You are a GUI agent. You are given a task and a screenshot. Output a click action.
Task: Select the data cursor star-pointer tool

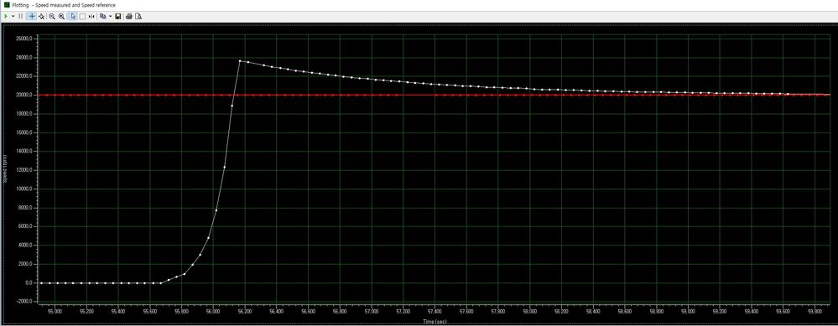tap(42, 17)
